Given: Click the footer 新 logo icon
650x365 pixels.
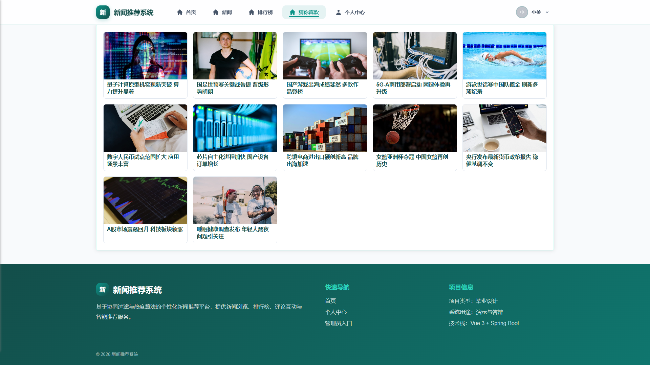Looking at the screenshot, I should [103, 290].
